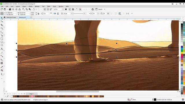Select the Page 1 tab
The height and width of the screenshot is (104, 185).
coord(32,94)
